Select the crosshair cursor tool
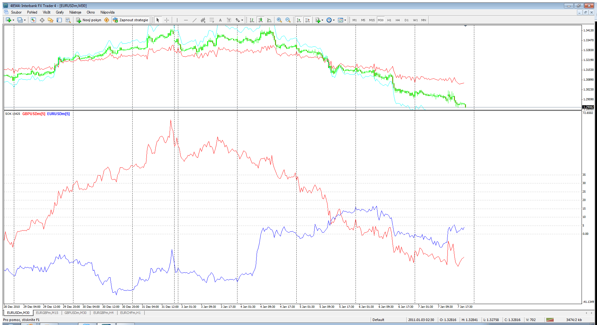Viewport: 597px width, 325px height. click(x=167, y=20)
